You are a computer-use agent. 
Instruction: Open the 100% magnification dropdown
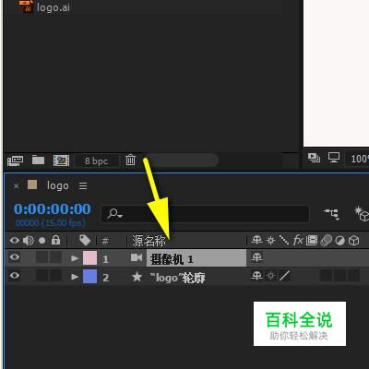(358, 159)
